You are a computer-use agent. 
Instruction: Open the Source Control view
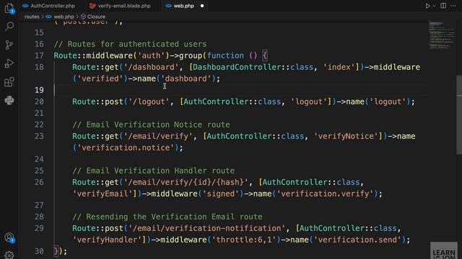tap(9, 45)
